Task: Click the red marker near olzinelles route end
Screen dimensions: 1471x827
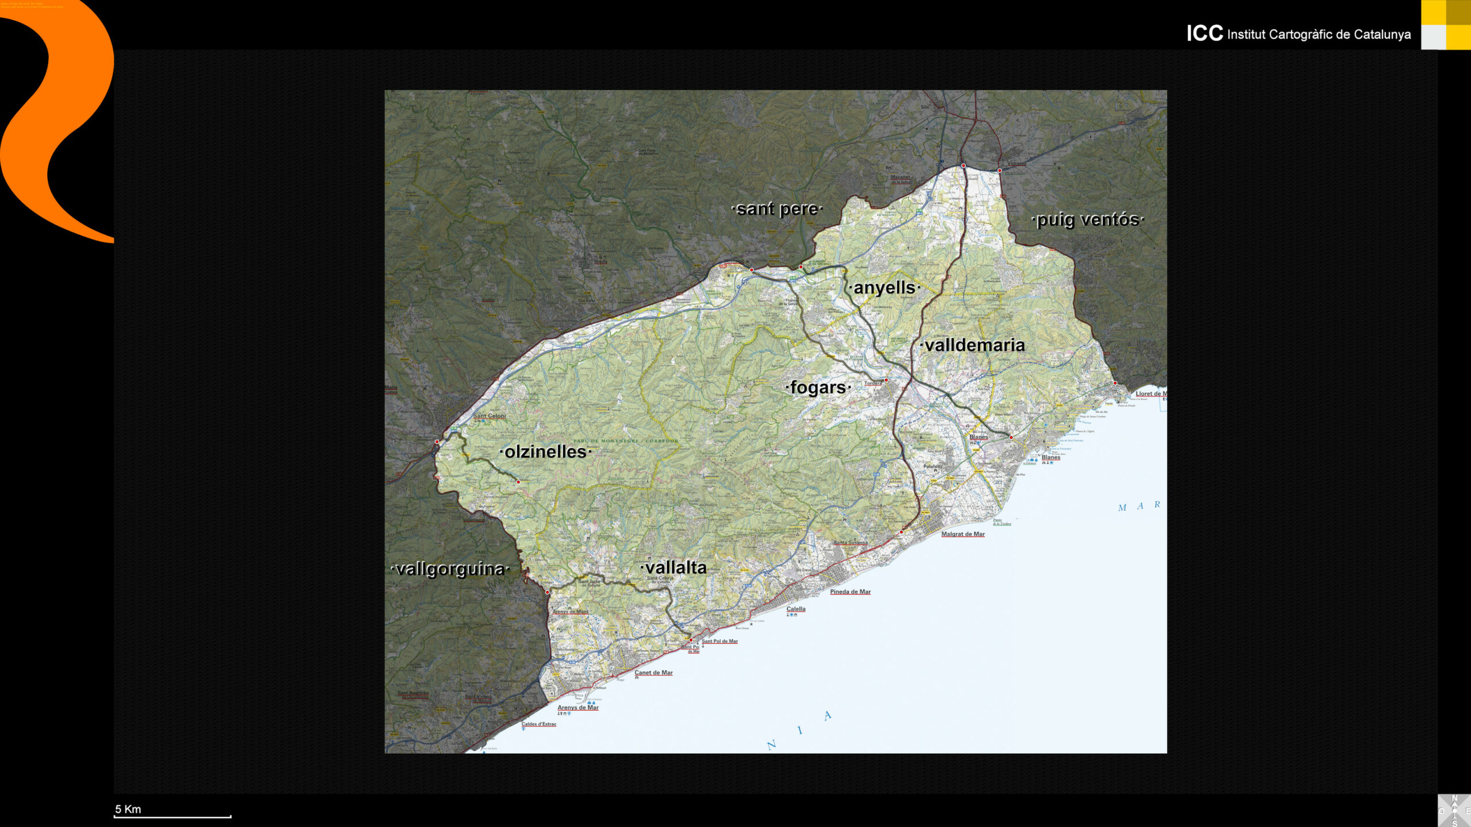Action: pos(518,482)
